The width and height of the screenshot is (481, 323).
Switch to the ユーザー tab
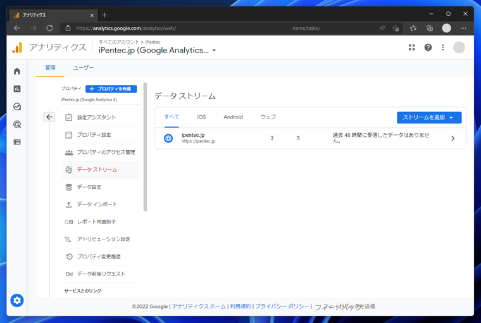(83, 68)
